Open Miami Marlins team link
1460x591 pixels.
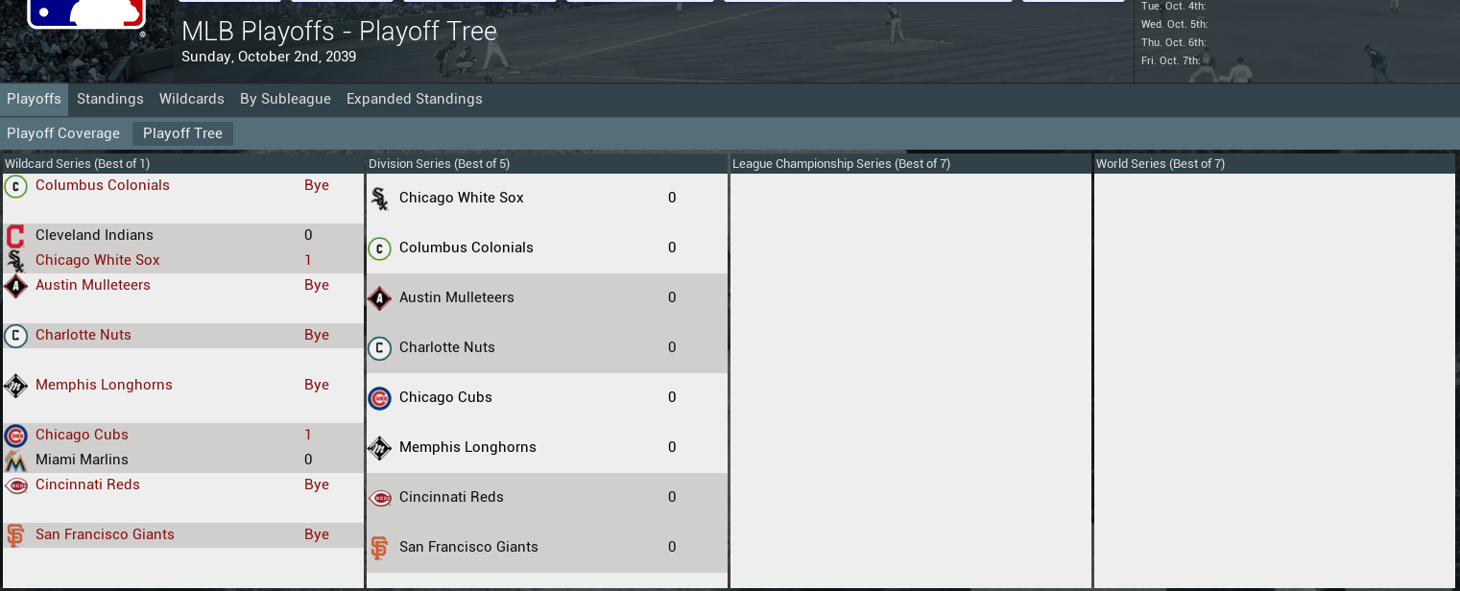(x=82, y=460)
